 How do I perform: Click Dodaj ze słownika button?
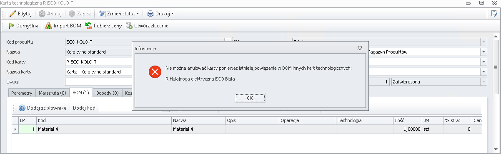click(x=43, y=108)
